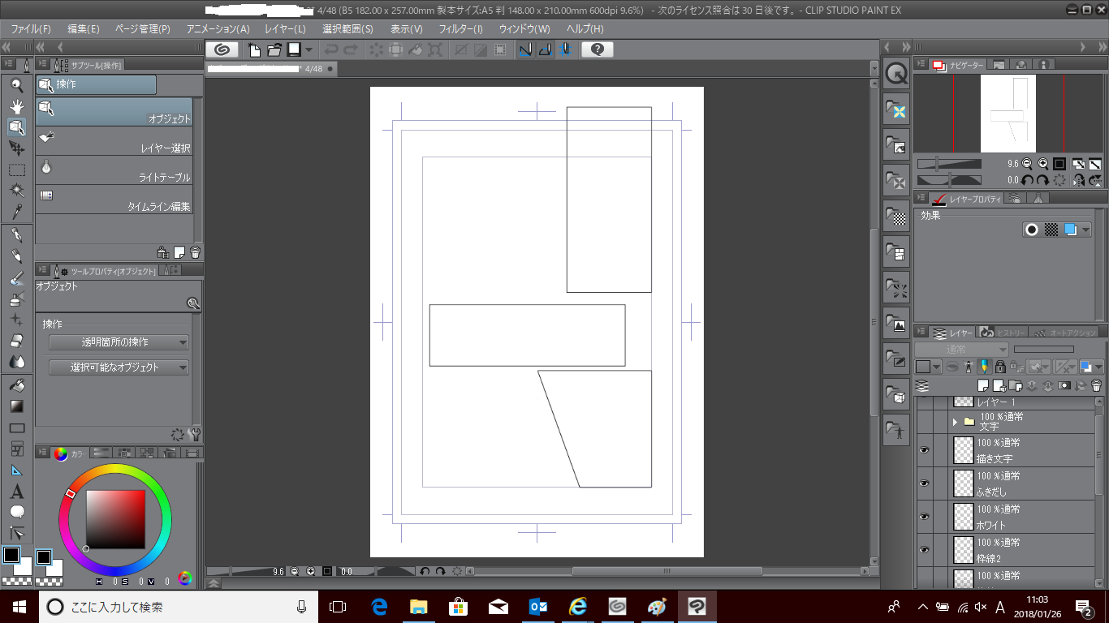
Task: Select the Text (A) tool
Action: pos(17,492)
